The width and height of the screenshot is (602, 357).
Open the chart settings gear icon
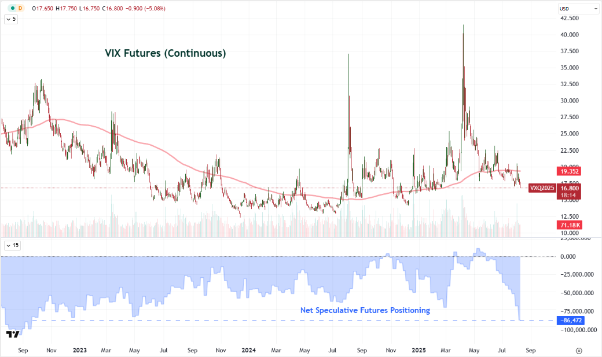coord(579,351)
